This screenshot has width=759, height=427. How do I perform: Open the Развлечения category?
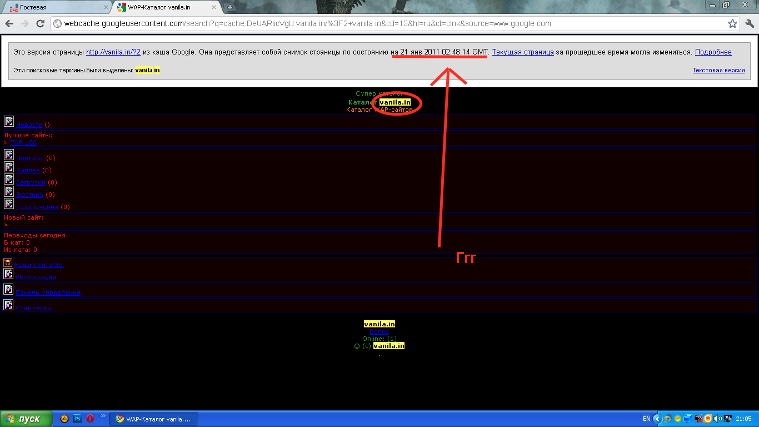(x=37, y=207)
